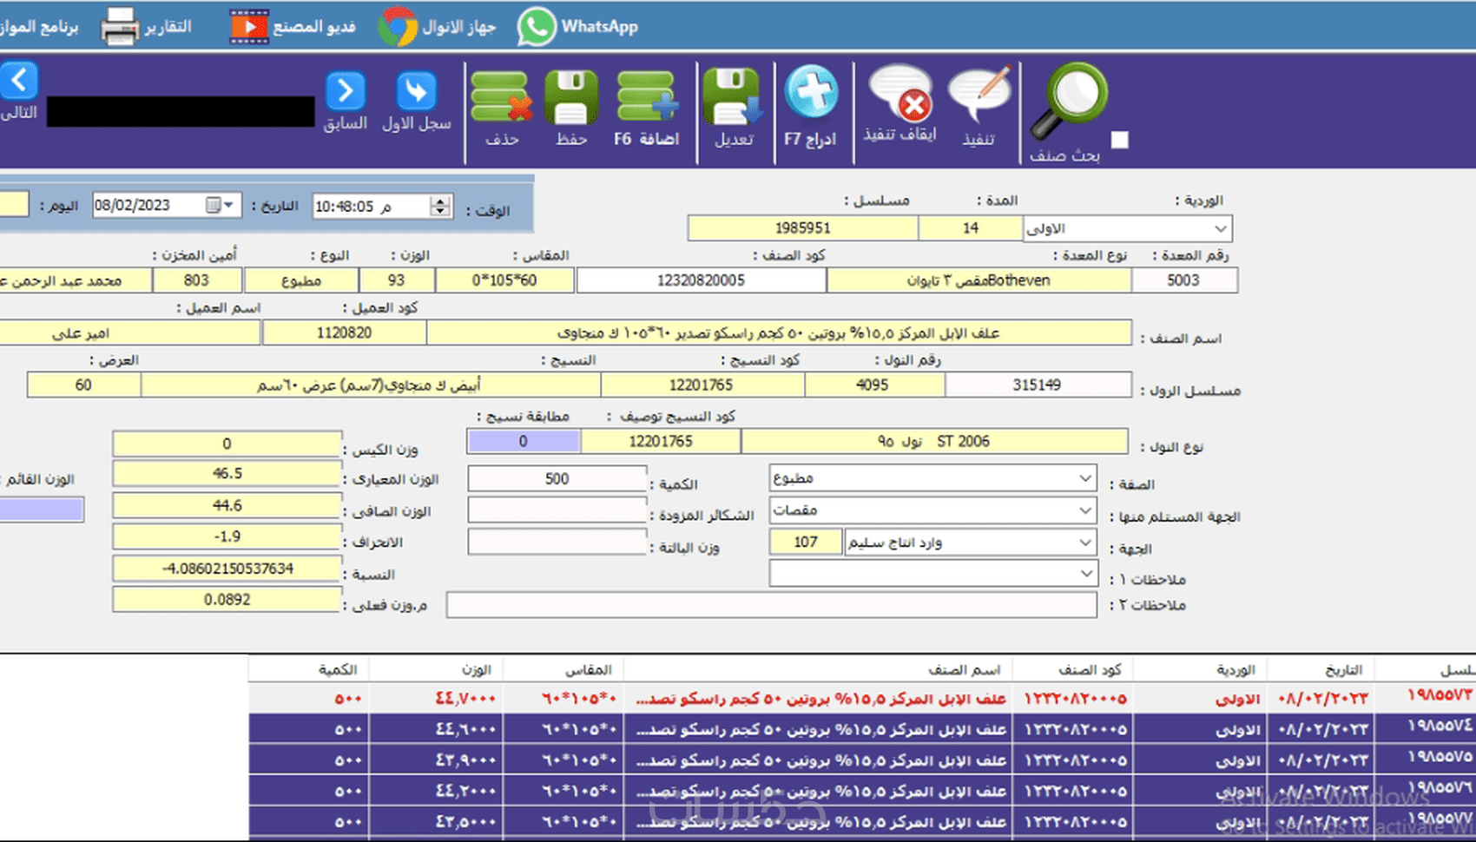Image resolution: width=1476 pixels, height=842 pixels.
Task: Expand the الوردية shift dropdown
Action: (1221, 229)
